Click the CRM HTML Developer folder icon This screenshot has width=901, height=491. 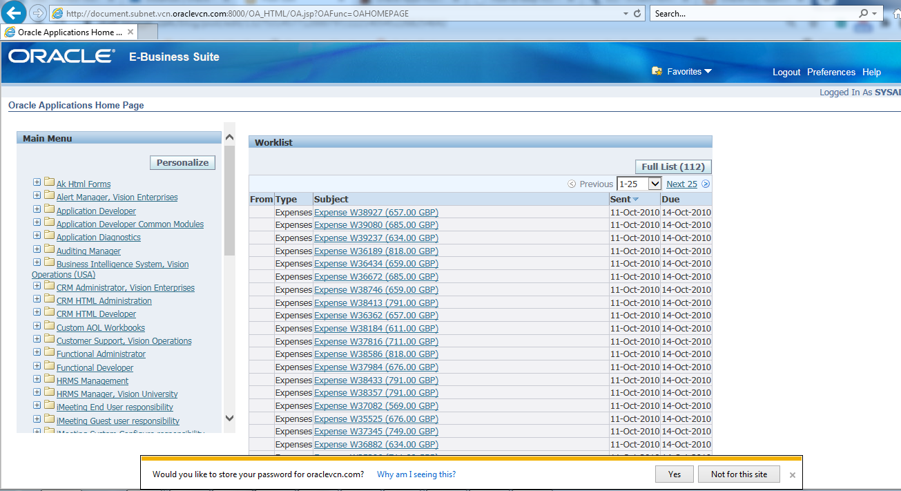(49, 312)
